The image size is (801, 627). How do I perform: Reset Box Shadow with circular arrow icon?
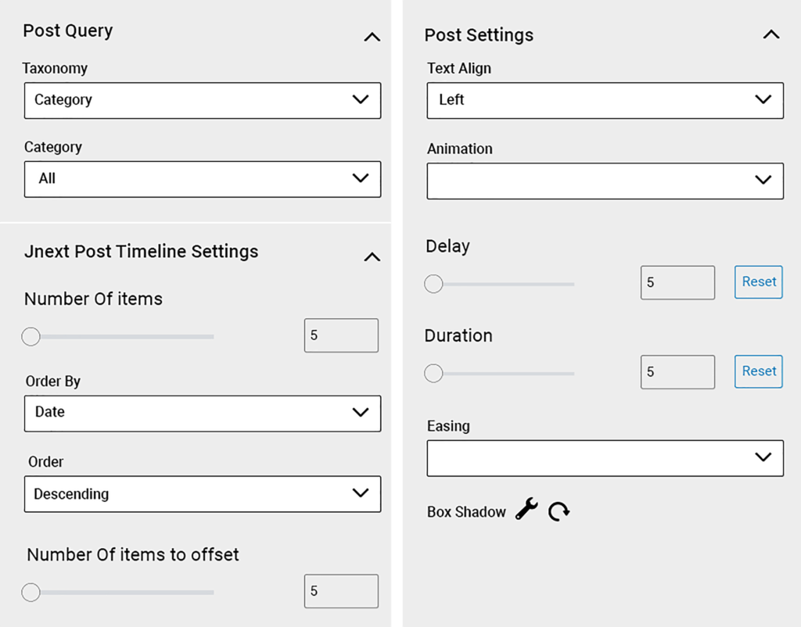tap(559, 511)
